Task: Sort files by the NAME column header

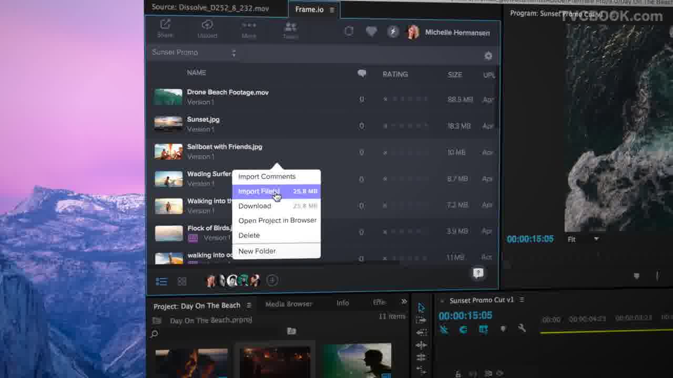Action: click(197, 72)
